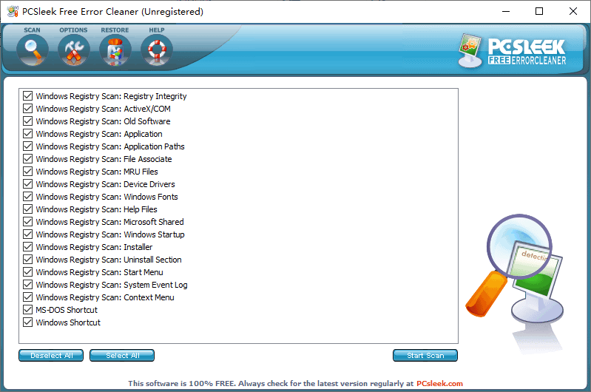The width and height of the screenshot is (591, 392).
Task: Click the PCSleek app icon in the title bar
Action: click(13, 12)
